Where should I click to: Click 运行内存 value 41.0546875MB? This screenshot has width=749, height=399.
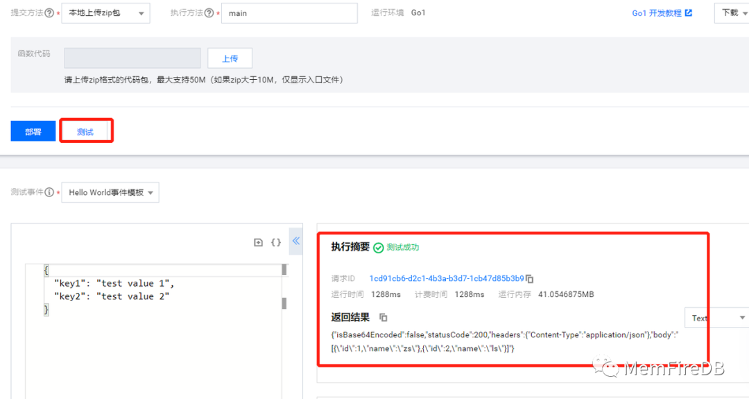pyautogui.click(x=566, y=294)
